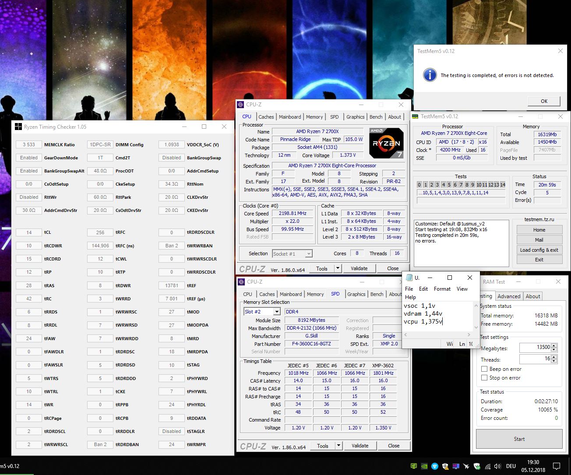Image resolution: width=571 pixels, height=475 pixels.
Task: Click the Notepad window title icon
Action: click(x=409, y=278)
